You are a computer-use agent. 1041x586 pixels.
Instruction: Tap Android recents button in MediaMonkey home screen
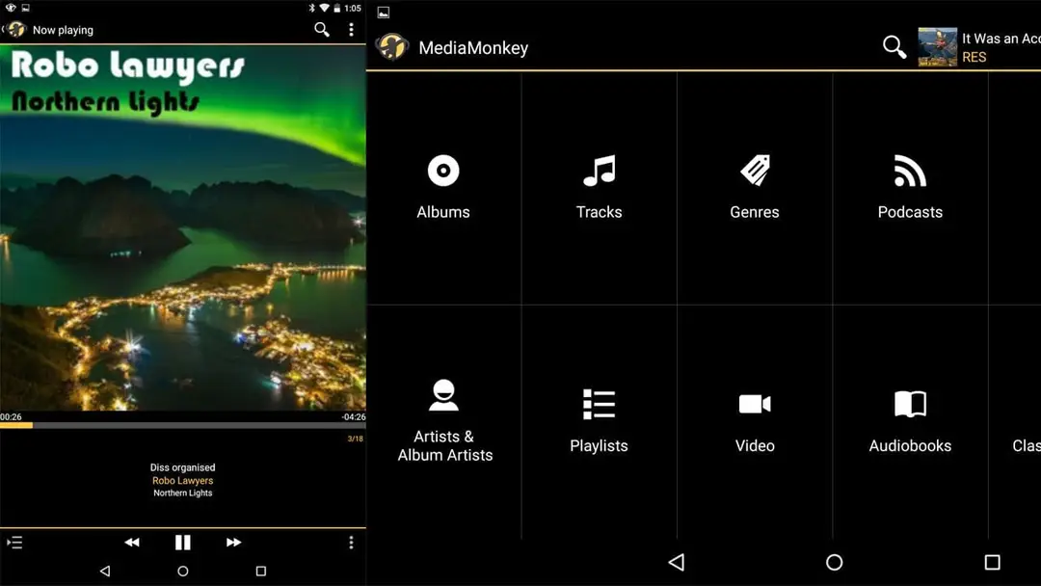(993, 562)
